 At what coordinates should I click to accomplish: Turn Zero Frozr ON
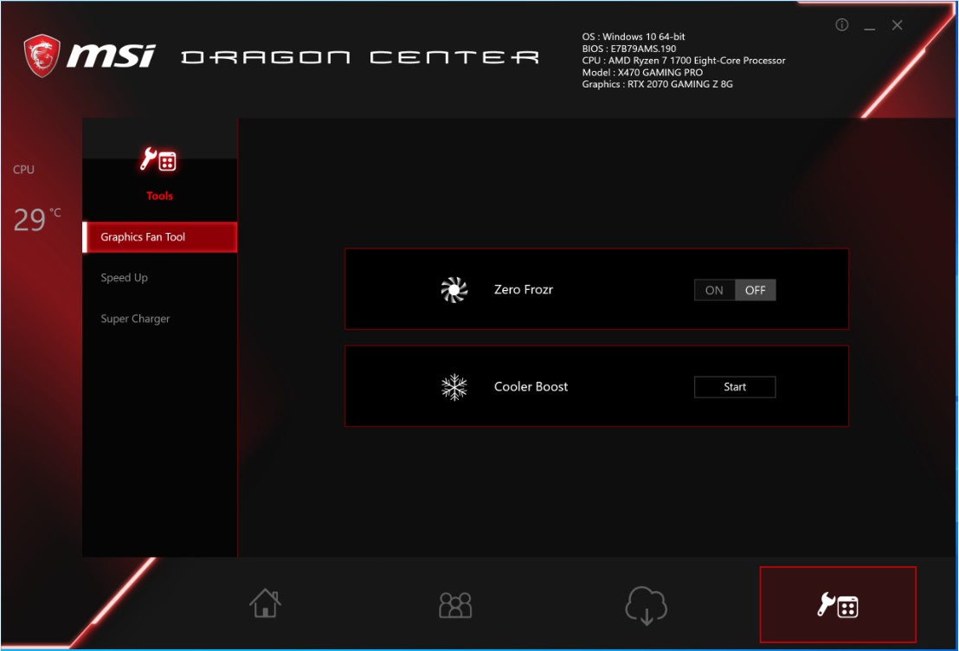(714, 290)
